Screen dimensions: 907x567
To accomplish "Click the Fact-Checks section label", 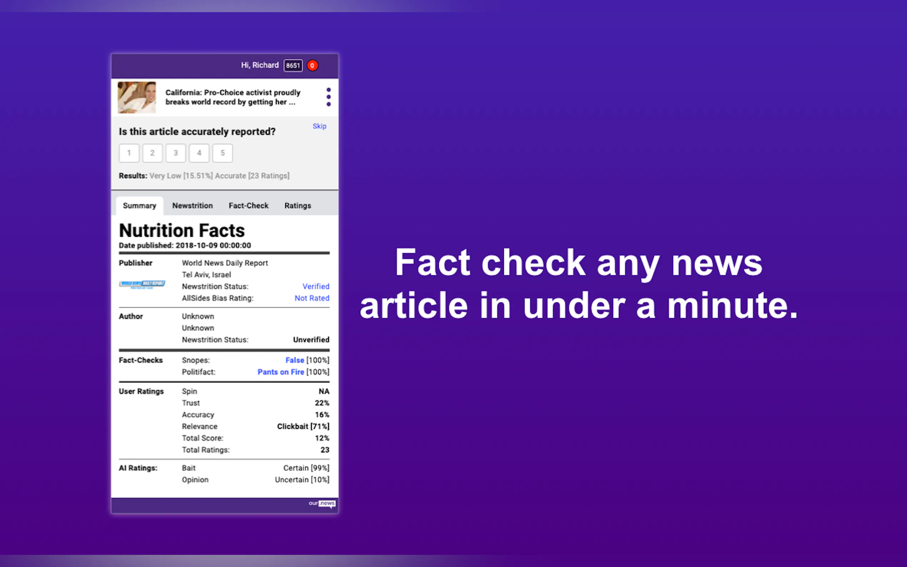I will (x=141, y=360).
